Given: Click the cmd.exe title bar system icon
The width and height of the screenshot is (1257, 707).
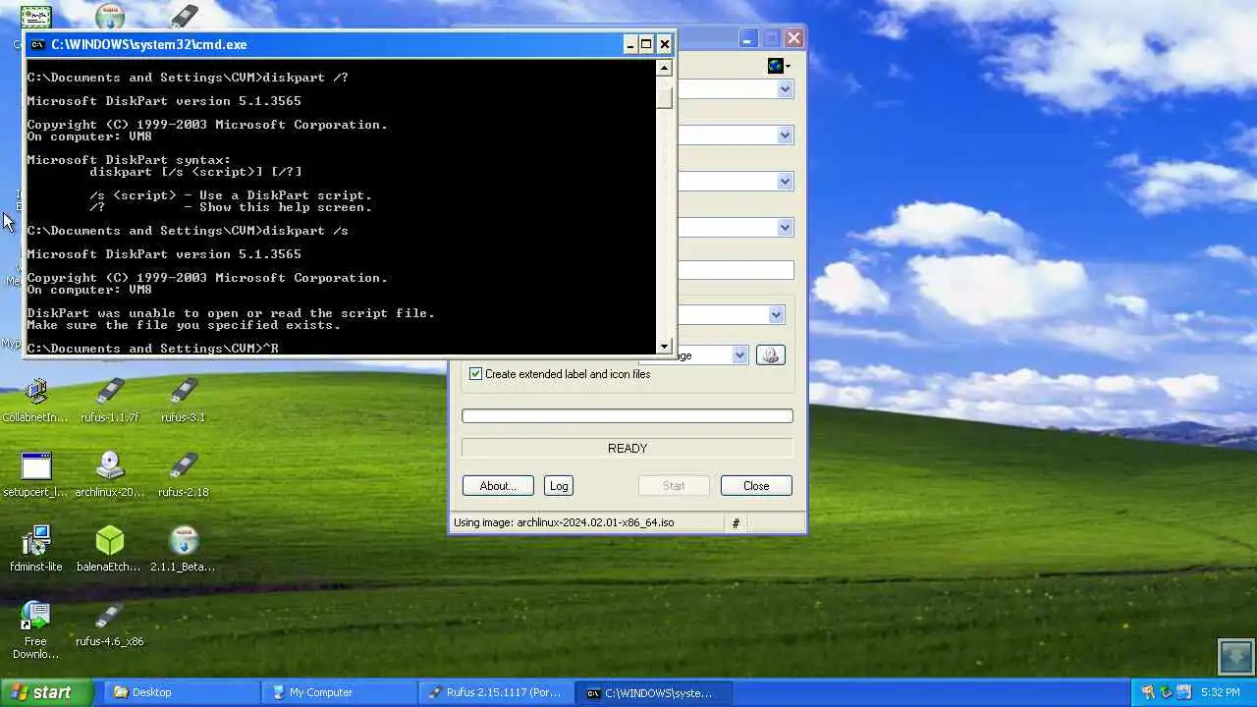Looking at the screenshot, I should (x=37, y=44).
